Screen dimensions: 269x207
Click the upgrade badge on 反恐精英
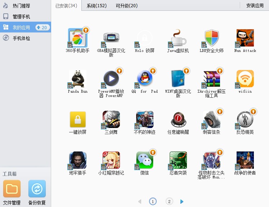tap(253, 111)
